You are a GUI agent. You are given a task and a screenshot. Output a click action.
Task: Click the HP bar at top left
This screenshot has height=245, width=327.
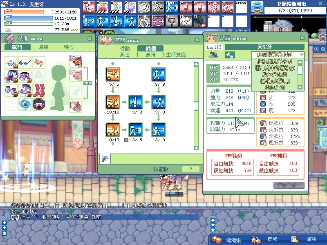click(x=29, y=12)
